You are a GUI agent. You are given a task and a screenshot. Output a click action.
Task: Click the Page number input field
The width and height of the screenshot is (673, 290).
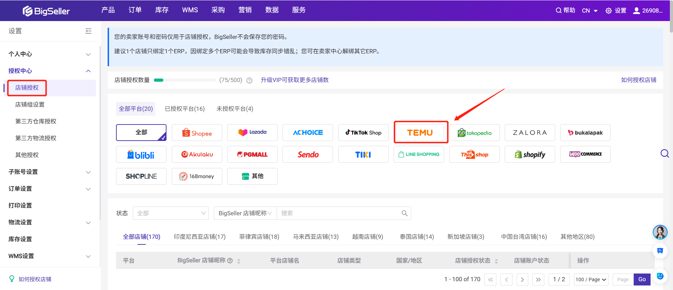tap(623, 279)
